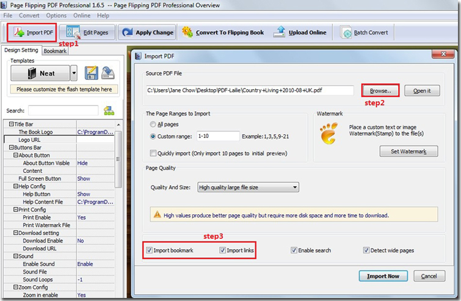Click Upload Online in toolbar

coord(300,32)
